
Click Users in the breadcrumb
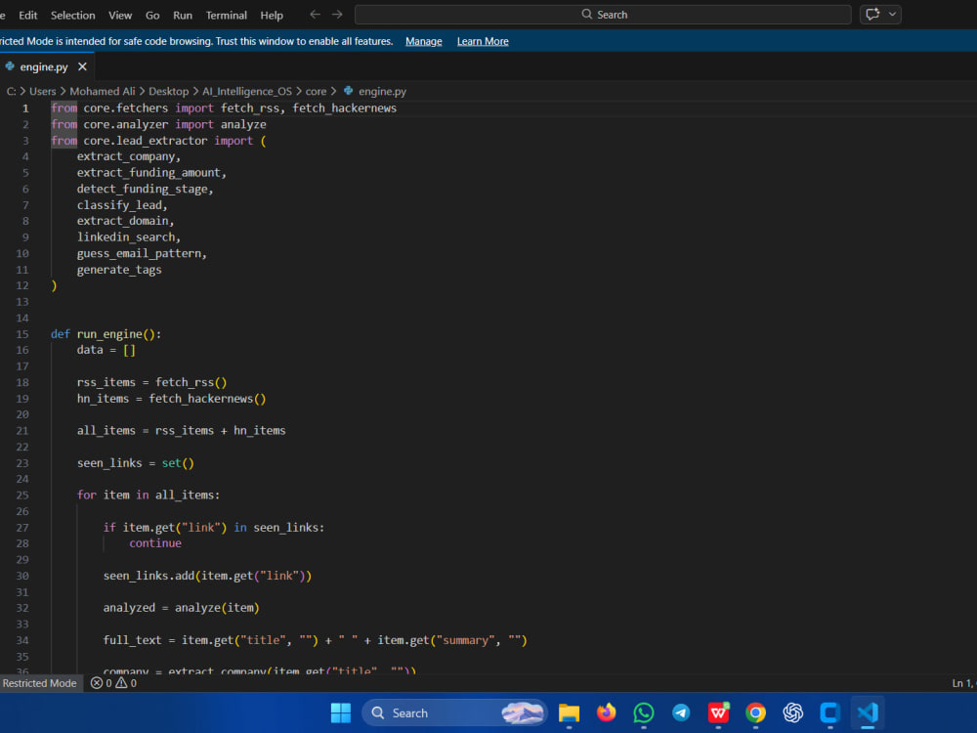pyautogui.click(x=42, y=91)
